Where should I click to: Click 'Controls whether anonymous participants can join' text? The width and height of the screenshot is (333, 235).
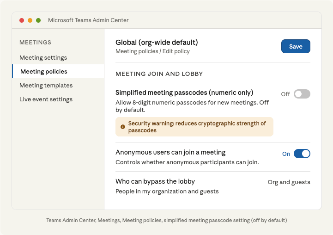pos(187,162)
